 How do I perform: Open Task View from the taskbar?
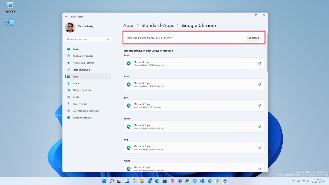tap(120, 181)
